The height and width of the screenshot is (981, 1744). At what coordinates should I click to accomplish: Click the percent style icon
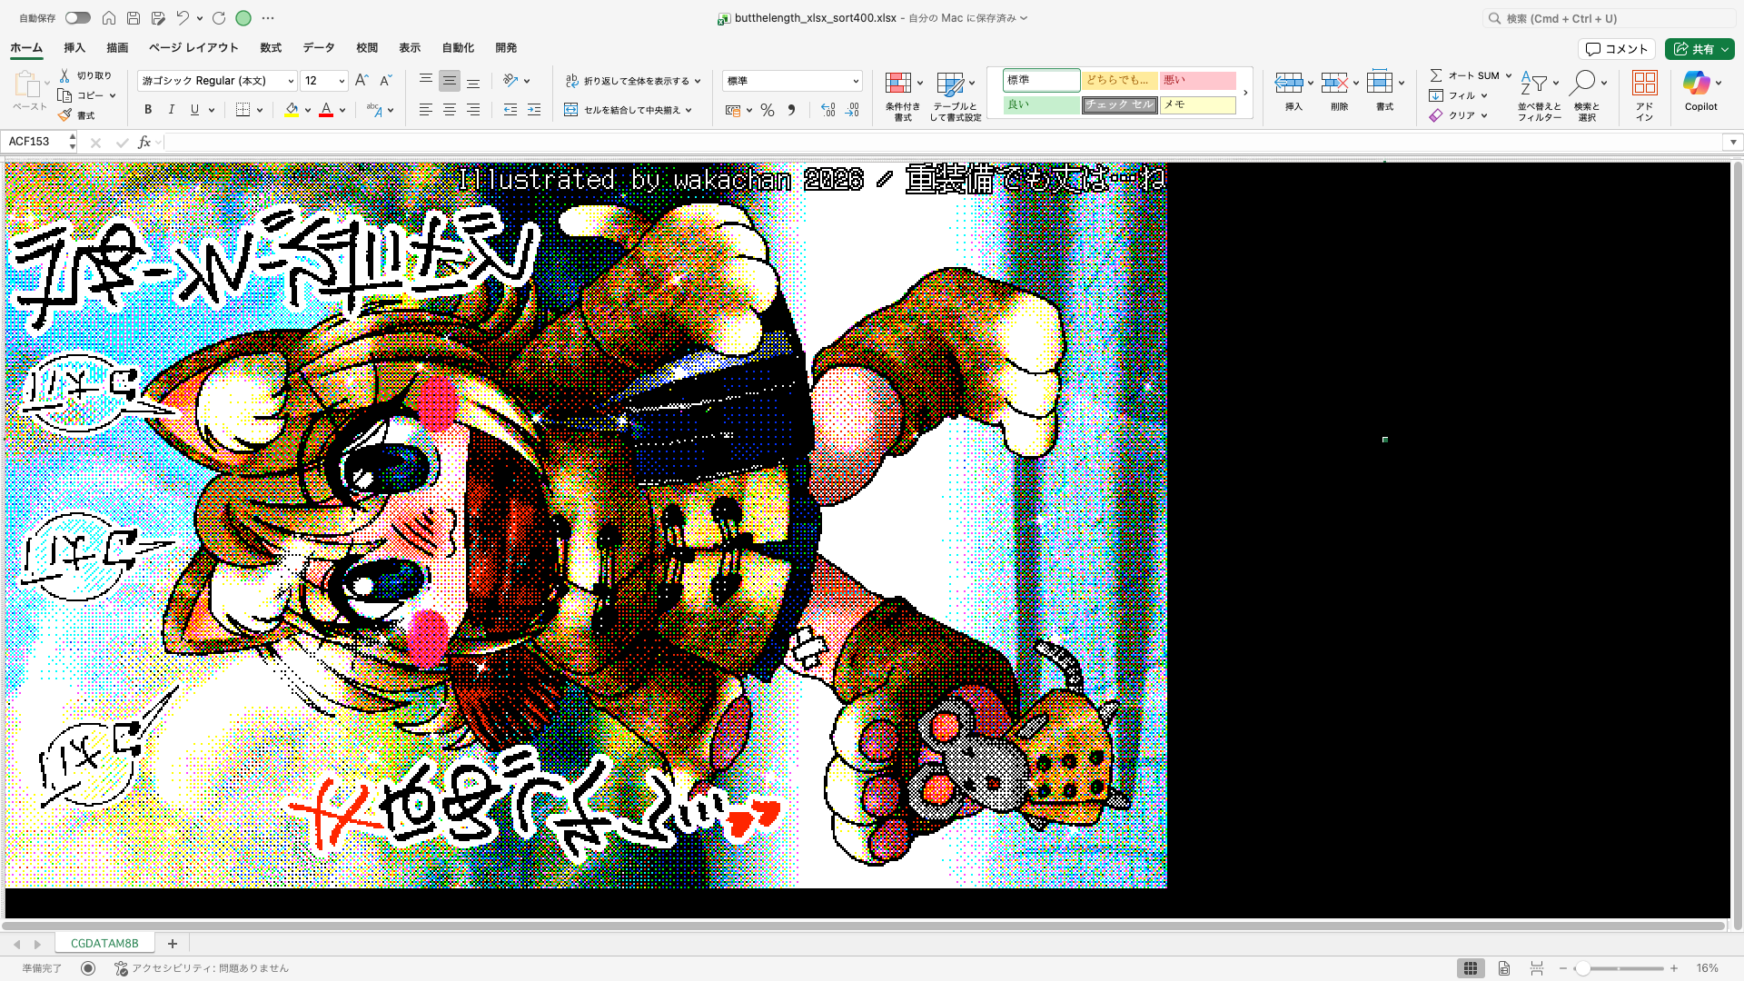768,110
